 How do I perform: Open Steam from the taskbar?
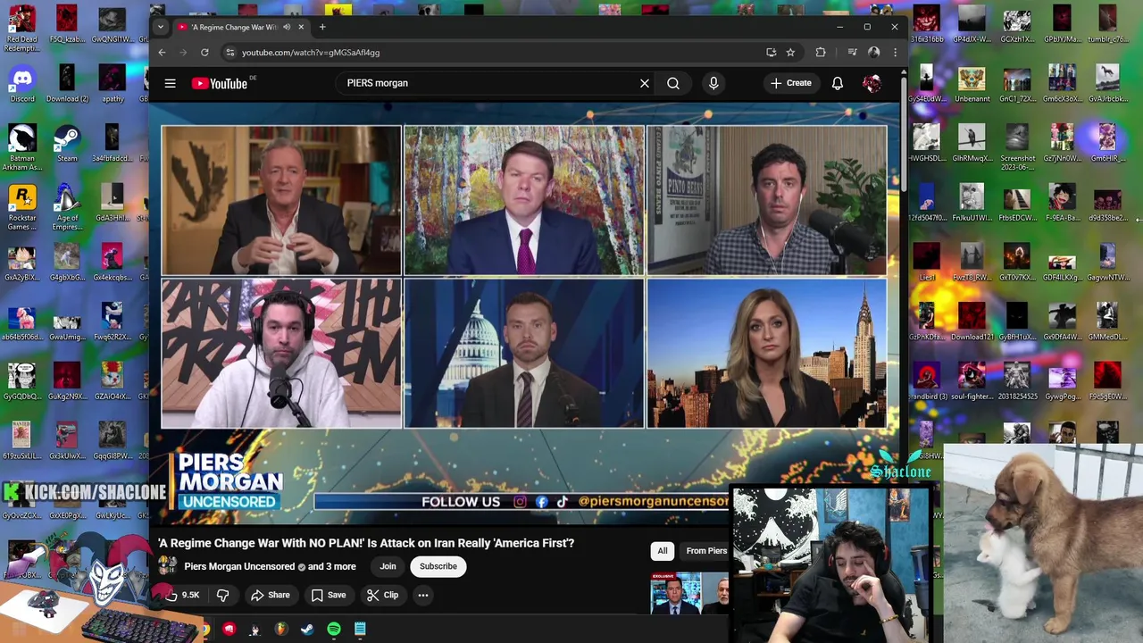point(307,630)
